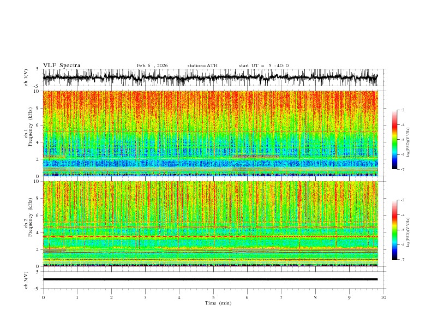Screen dimensions: 432x334
Task: Click the ch.3 flat black trace
Action: coord(210,279)
